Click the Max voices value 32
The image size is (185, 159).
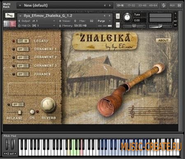[x=91, y=21]
